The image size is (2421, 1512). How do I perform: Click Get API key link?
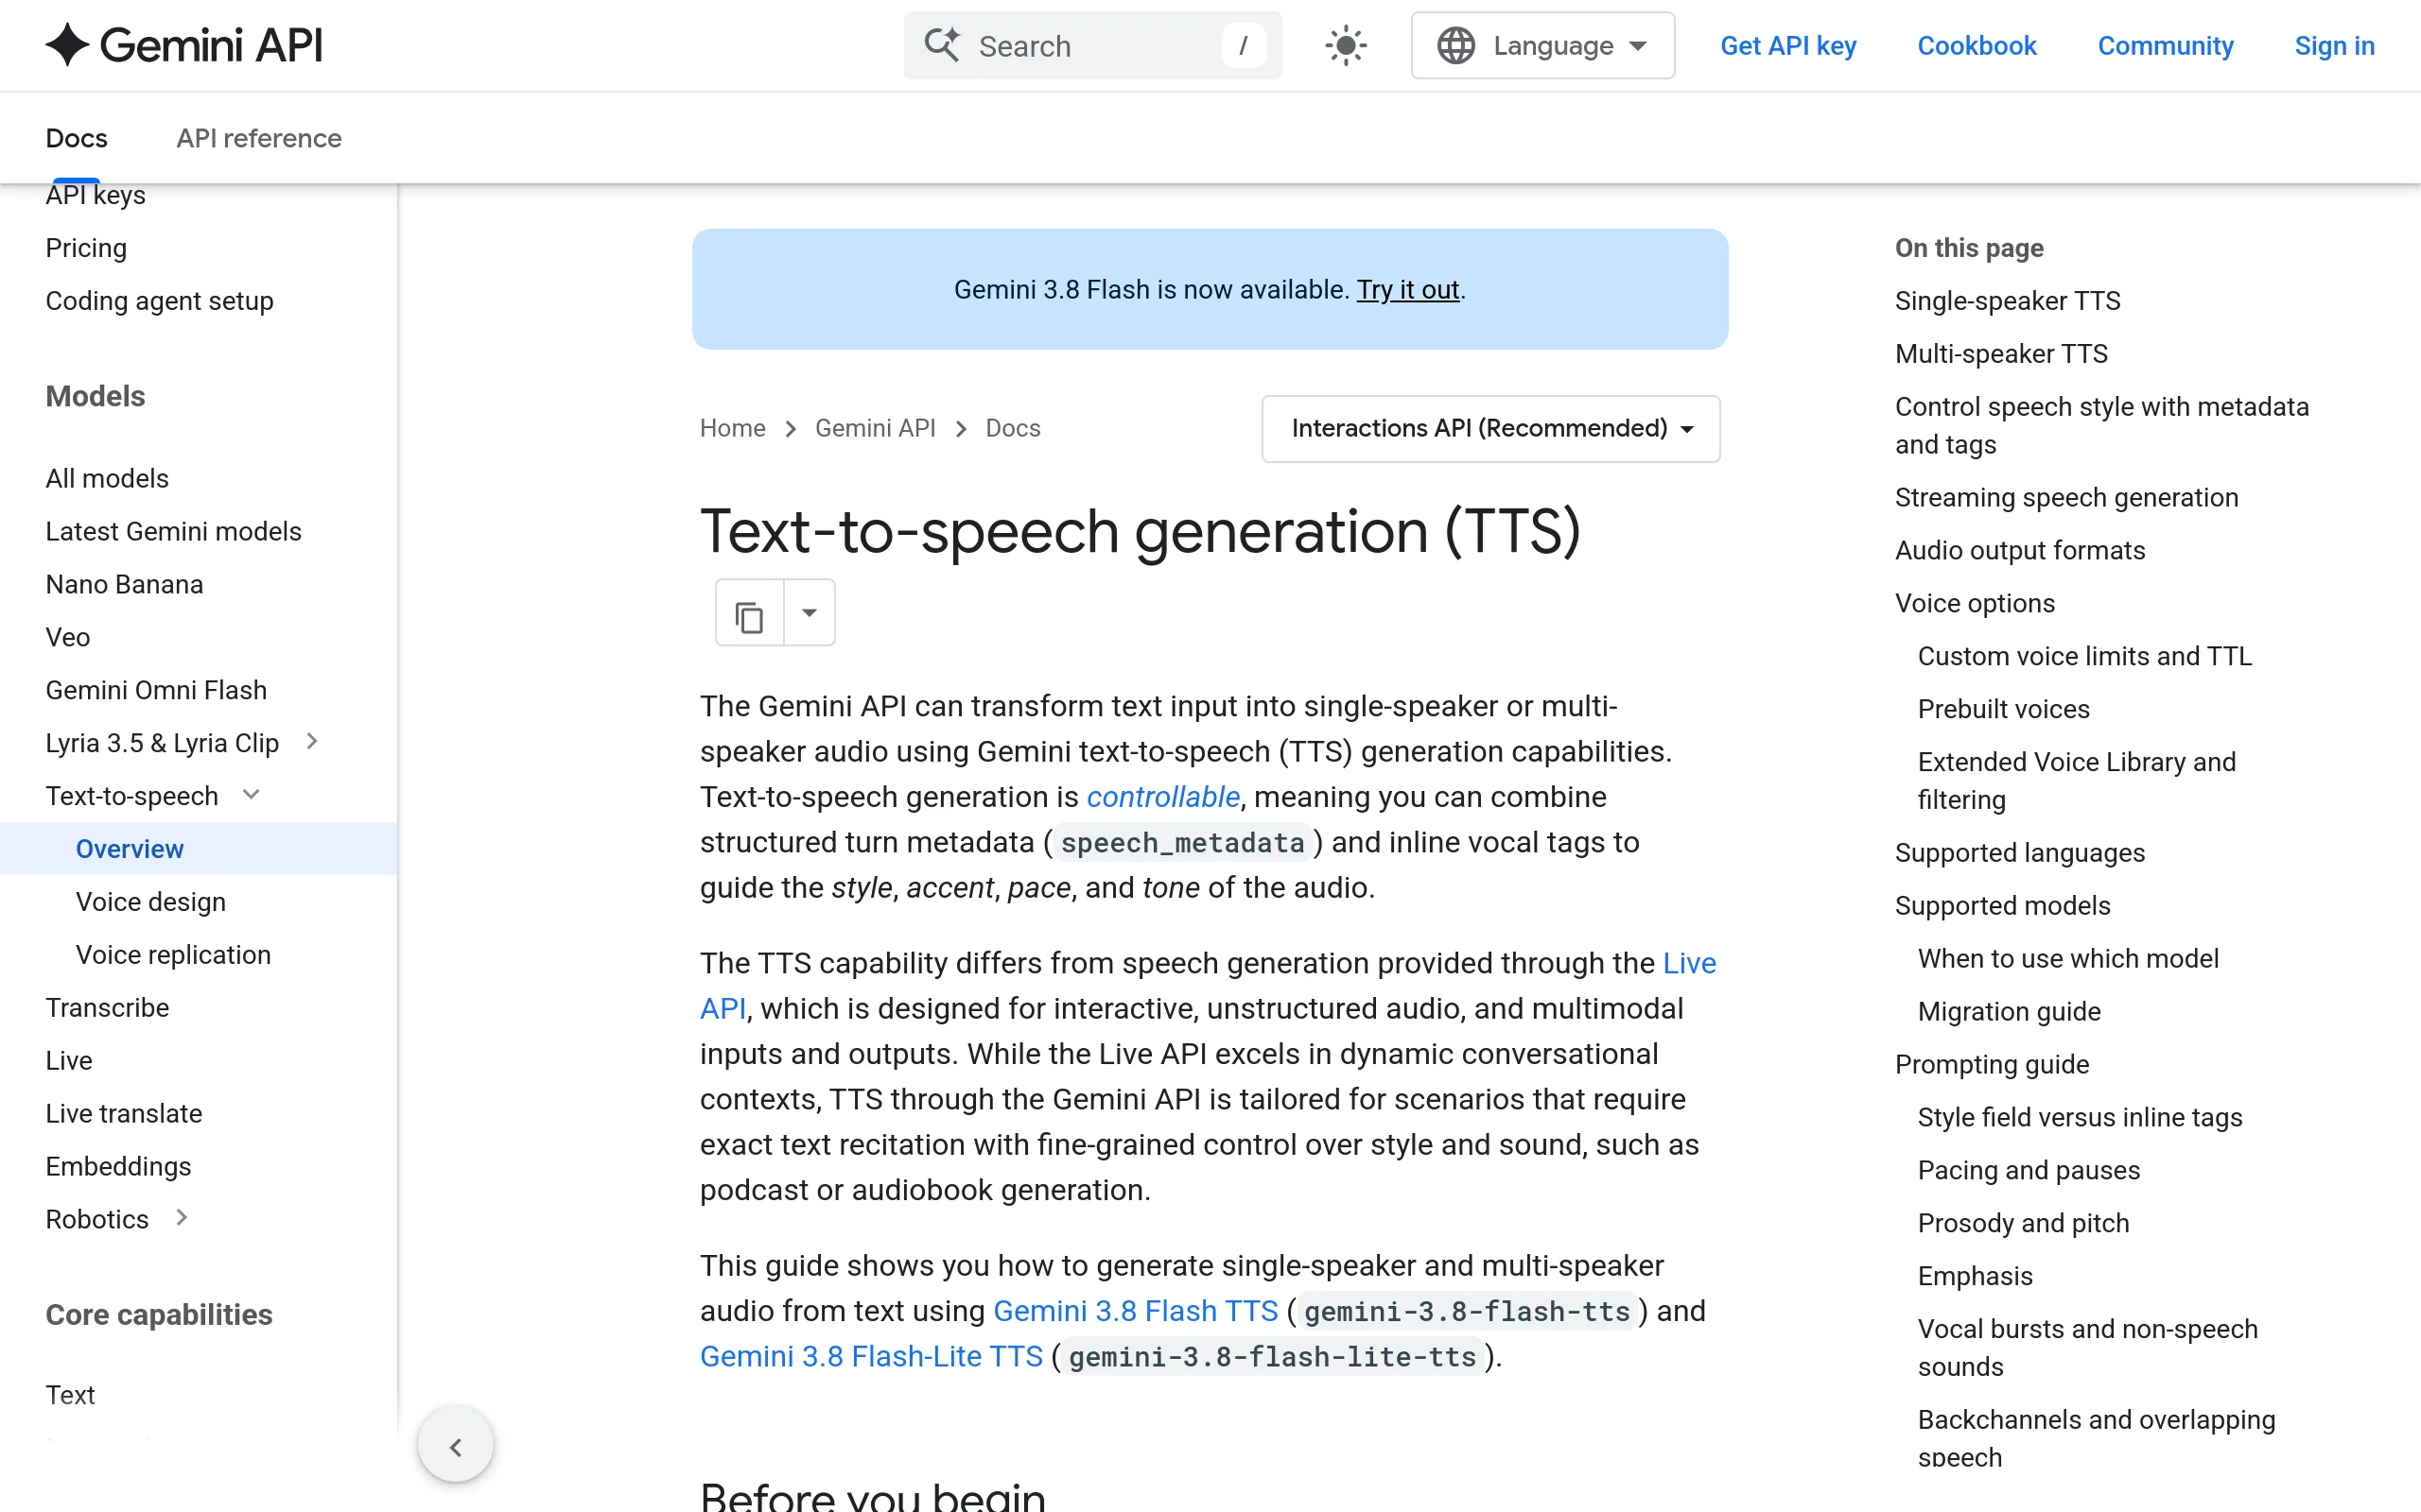tap(1787, 45)
